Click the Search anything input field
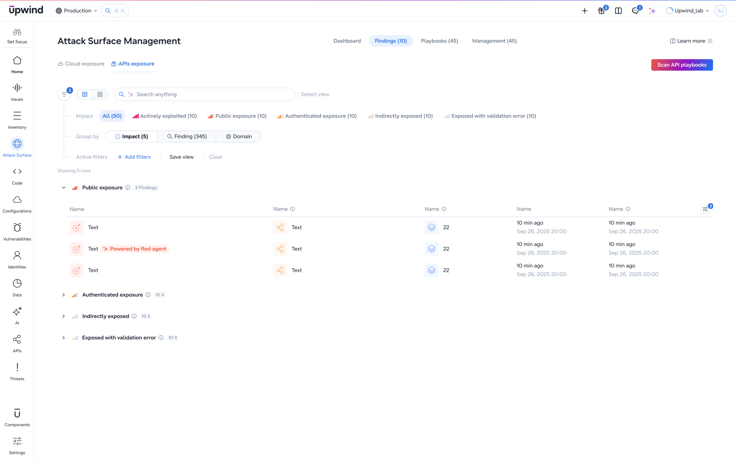 [x=204, y=94]
